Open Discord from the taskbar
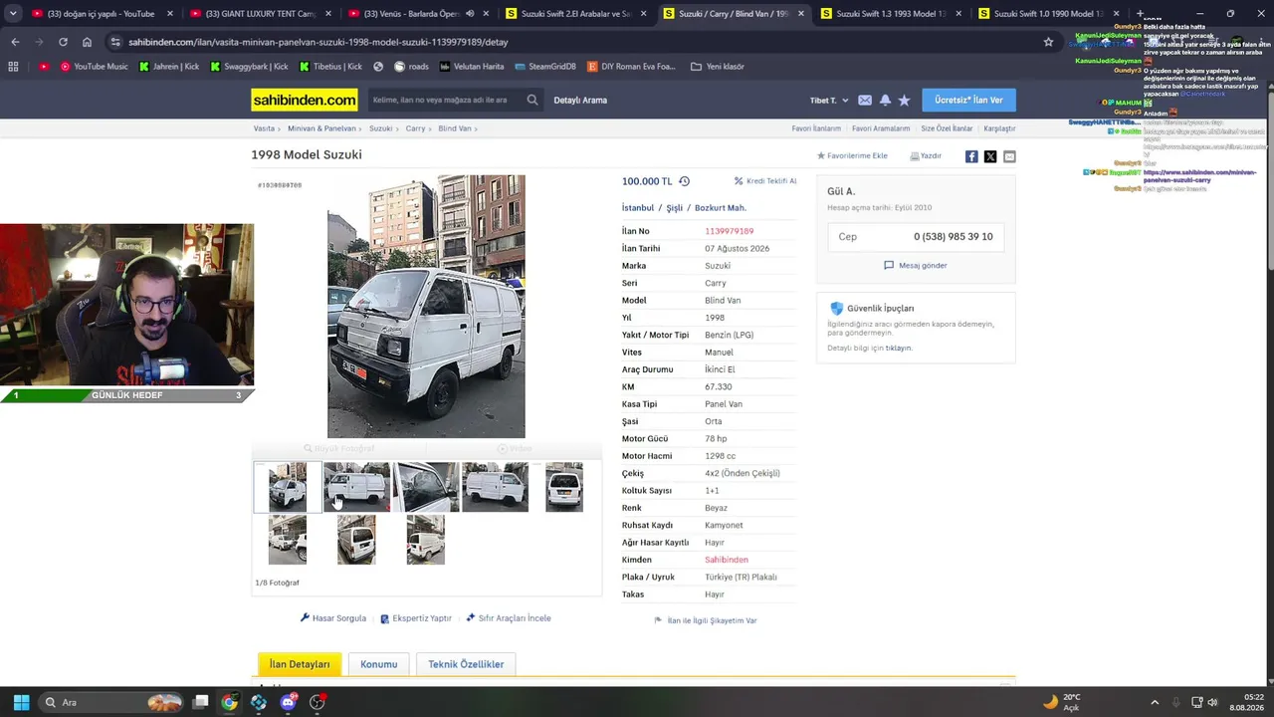This screenshot has height=717, width=1274. pyautogui.click(x=288, y=702)
